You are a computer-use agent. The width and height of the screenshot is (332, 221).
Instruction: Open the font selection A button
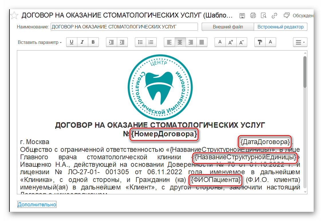click(220, 42)
